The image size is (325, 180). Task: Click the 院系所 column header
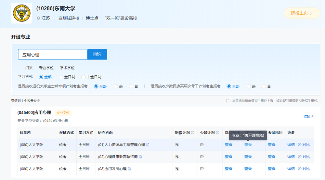(x=25, y=133)
